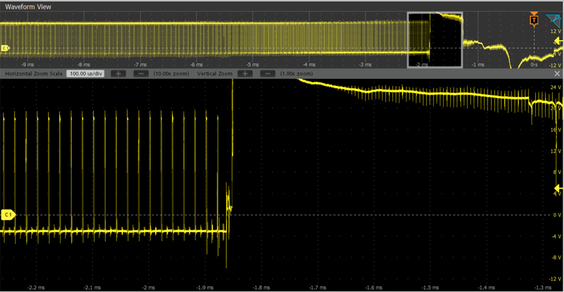Click the -9 ms overview time label
This screenshot has width=564, height=292.
click(x=27, y=65)
